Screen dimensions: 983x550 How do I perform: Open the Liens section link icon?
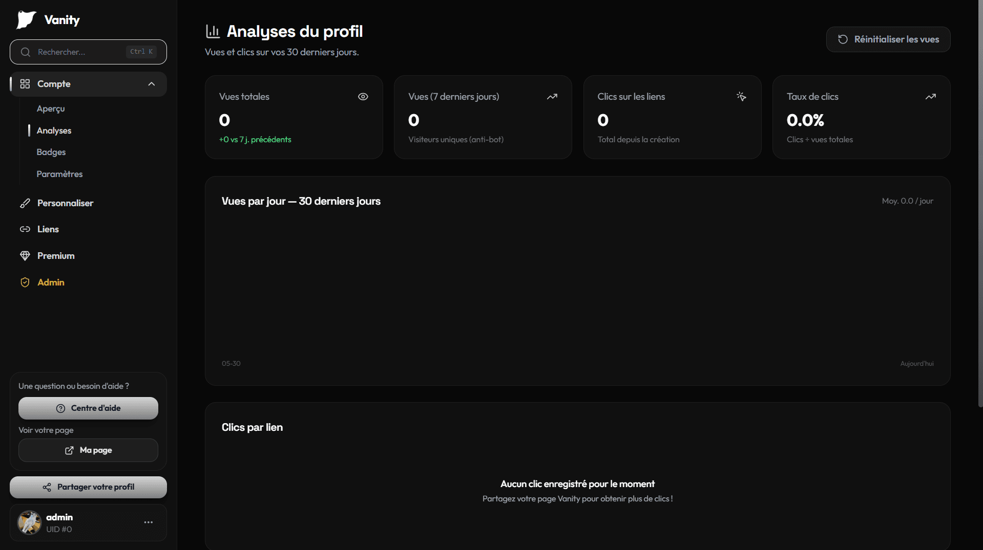point(25,229)
